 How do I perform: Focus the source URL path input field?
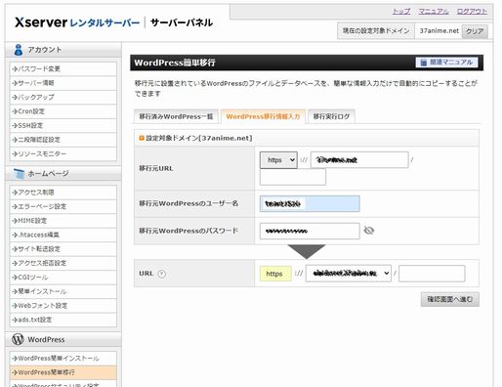pyautogui.click(x=293, y=177)
